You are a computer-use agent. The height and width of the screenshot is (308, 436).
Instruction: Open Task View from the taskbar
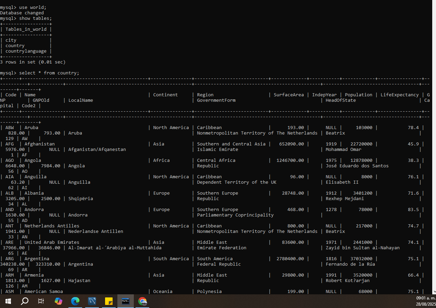41,301
